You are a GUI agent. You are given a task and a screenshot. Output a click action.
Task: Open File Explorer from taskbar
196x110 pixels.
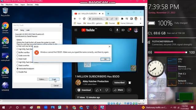click(x=39, y=107)
